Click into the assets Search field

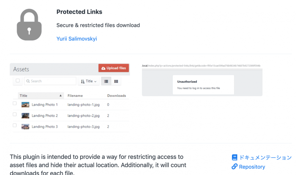52,81
